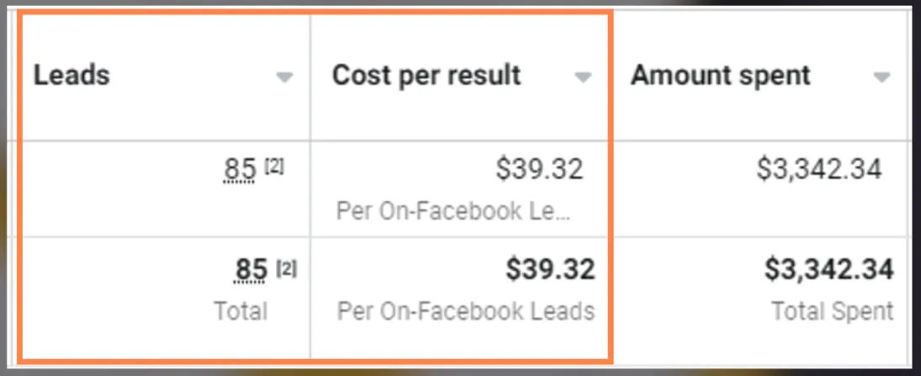Click the bold $3,342.34 total amount

(x=828, y=270)
